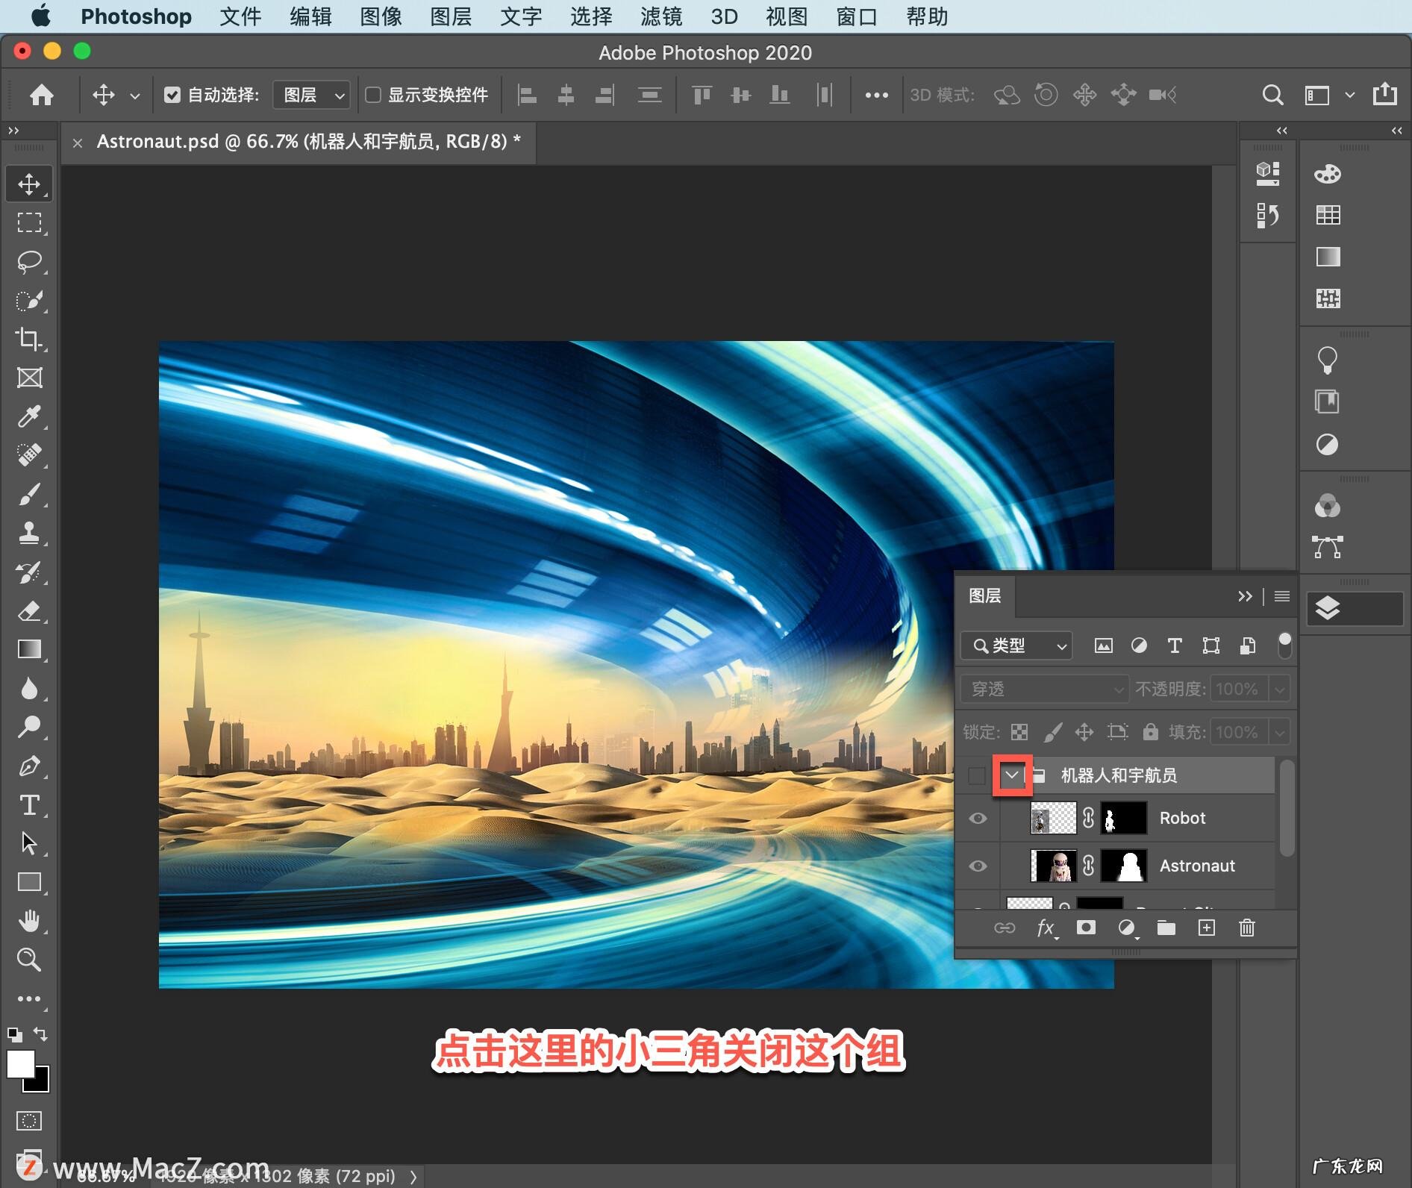Open the 图层 auto-select dropdown

click(311, 95)
